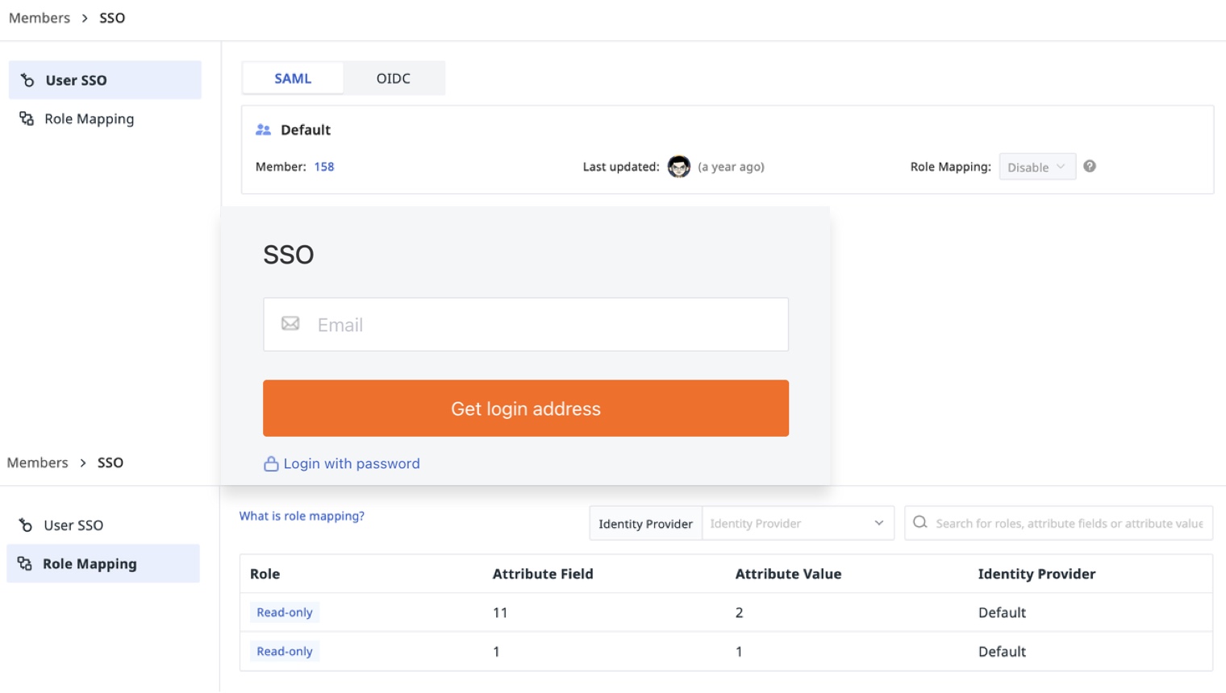Open the Identity Provider filter dropdown

pyautogui.click(x=798, y=523)
